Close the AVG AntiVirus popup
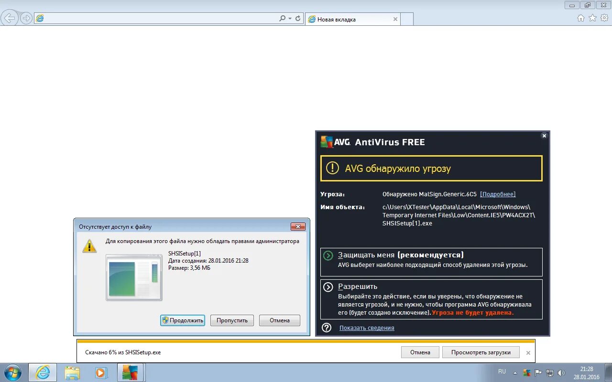The width and height of the screenshot is (612, 382). (x=544, y=136)
